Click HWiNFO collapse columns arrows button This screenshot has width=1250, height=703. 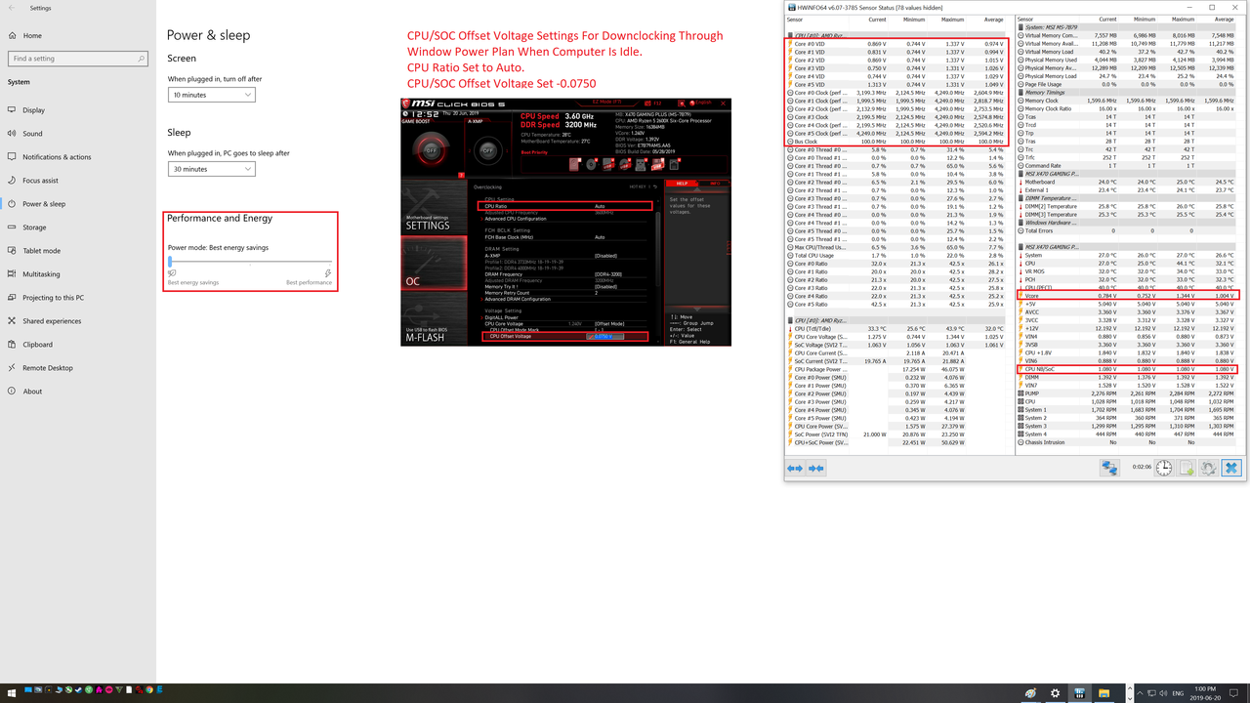point(816,469)
